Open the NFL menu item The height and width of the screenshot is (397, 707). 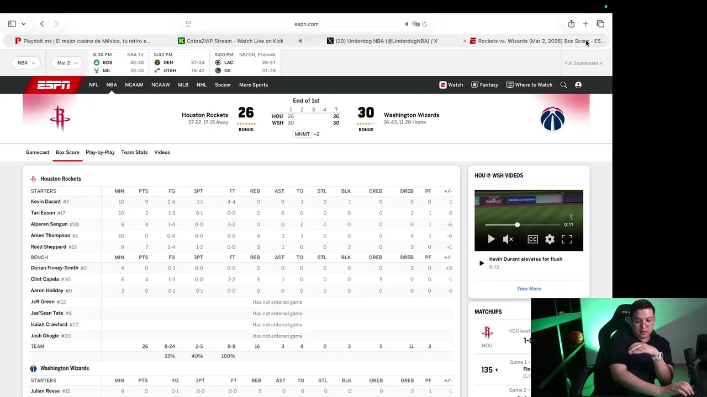point(93,85)
